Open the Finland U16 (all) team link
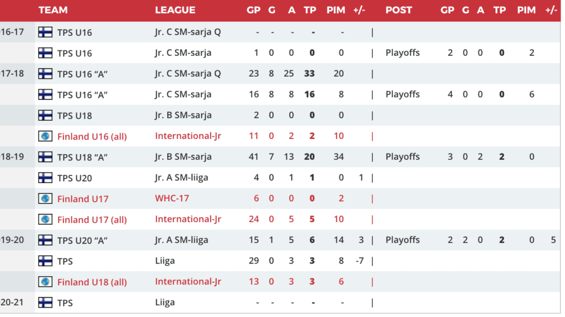Screen dimensions: 565x317 tap(92, 136)
